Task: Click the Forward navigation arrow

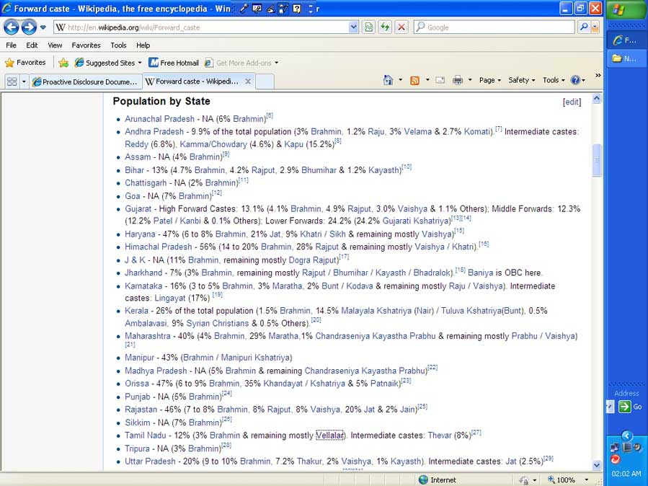Action: (29, 27)
